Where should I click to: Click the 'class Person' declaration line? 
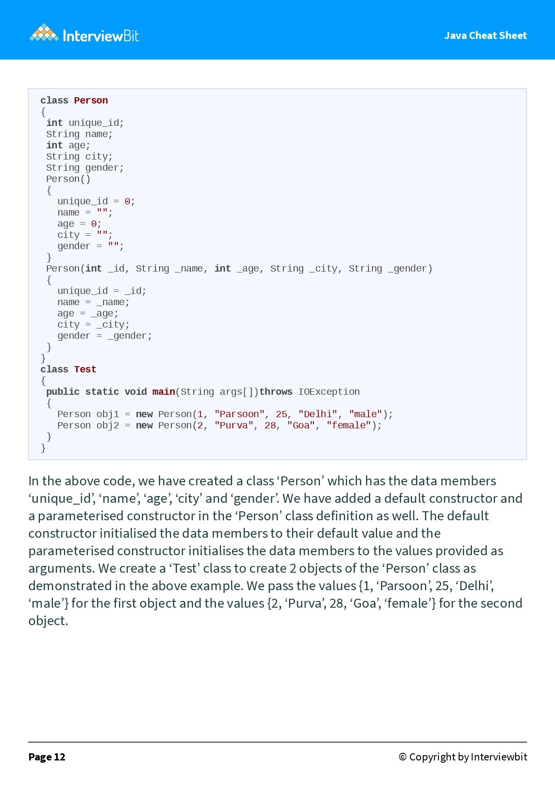point(74,100)
